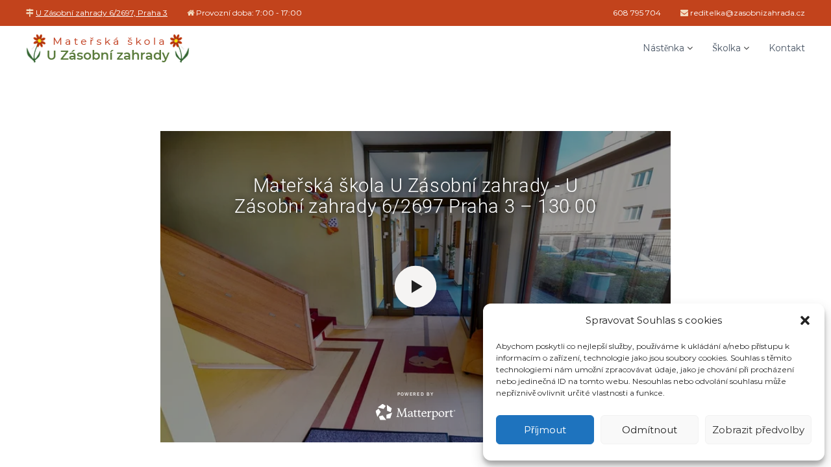This screenshot has height=467, width=831.
Task: Accept cookies with the Přijmout button
Action: [545, 429]
